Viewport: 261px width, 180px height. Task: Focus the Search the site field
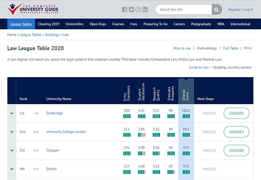pyautogui.click(x=184, y=10)
